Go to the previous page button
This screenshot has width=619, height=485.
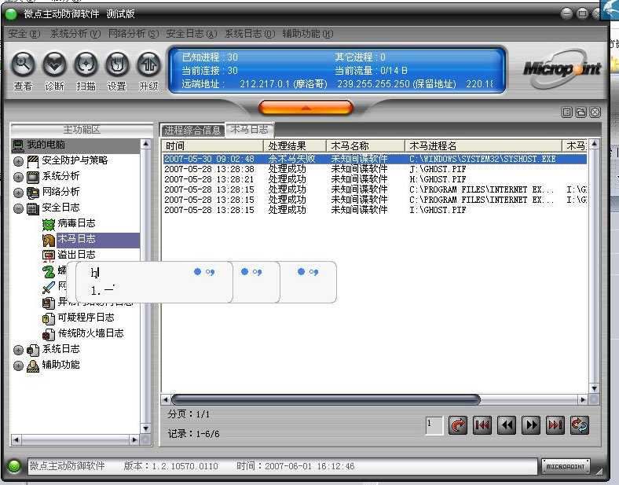[507, 425]
